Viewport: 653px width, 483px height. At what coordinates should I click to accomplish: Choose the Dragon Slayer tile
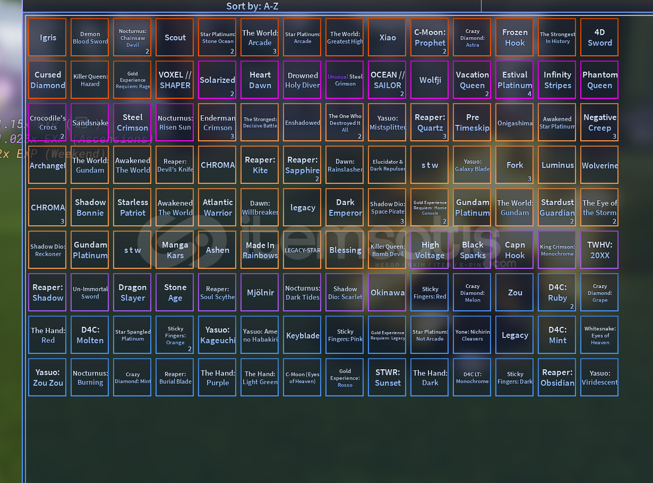point(133,293)
